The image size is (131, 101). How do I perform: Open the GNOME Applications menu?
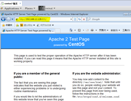point(13,8)
